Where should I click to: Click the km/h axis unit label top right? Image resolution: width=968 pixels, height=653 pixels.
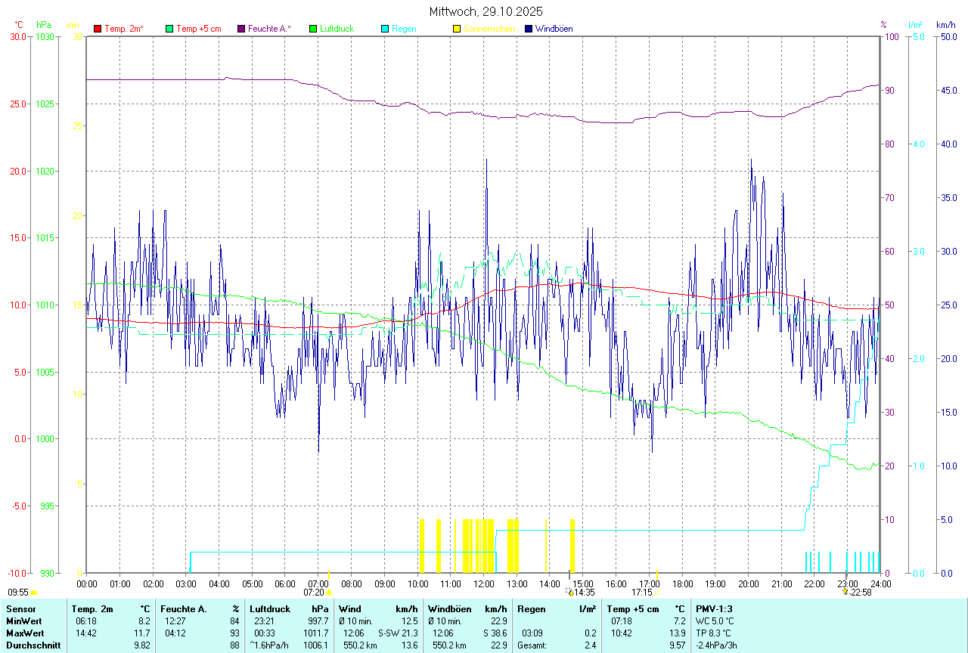click(x=946, y=25)
